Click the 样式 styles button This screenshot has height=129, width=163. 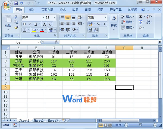[114, 23]
